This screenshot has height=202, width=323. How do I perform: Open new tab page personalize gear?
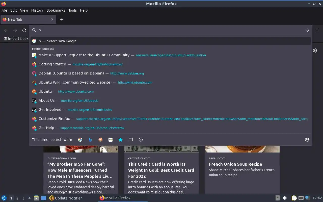point(315,50)
